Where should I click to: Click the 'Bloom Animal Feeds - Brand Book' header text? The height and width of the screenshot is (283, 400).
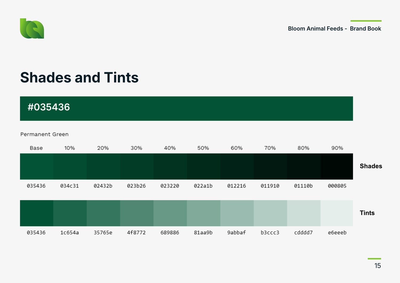[334, 29]
